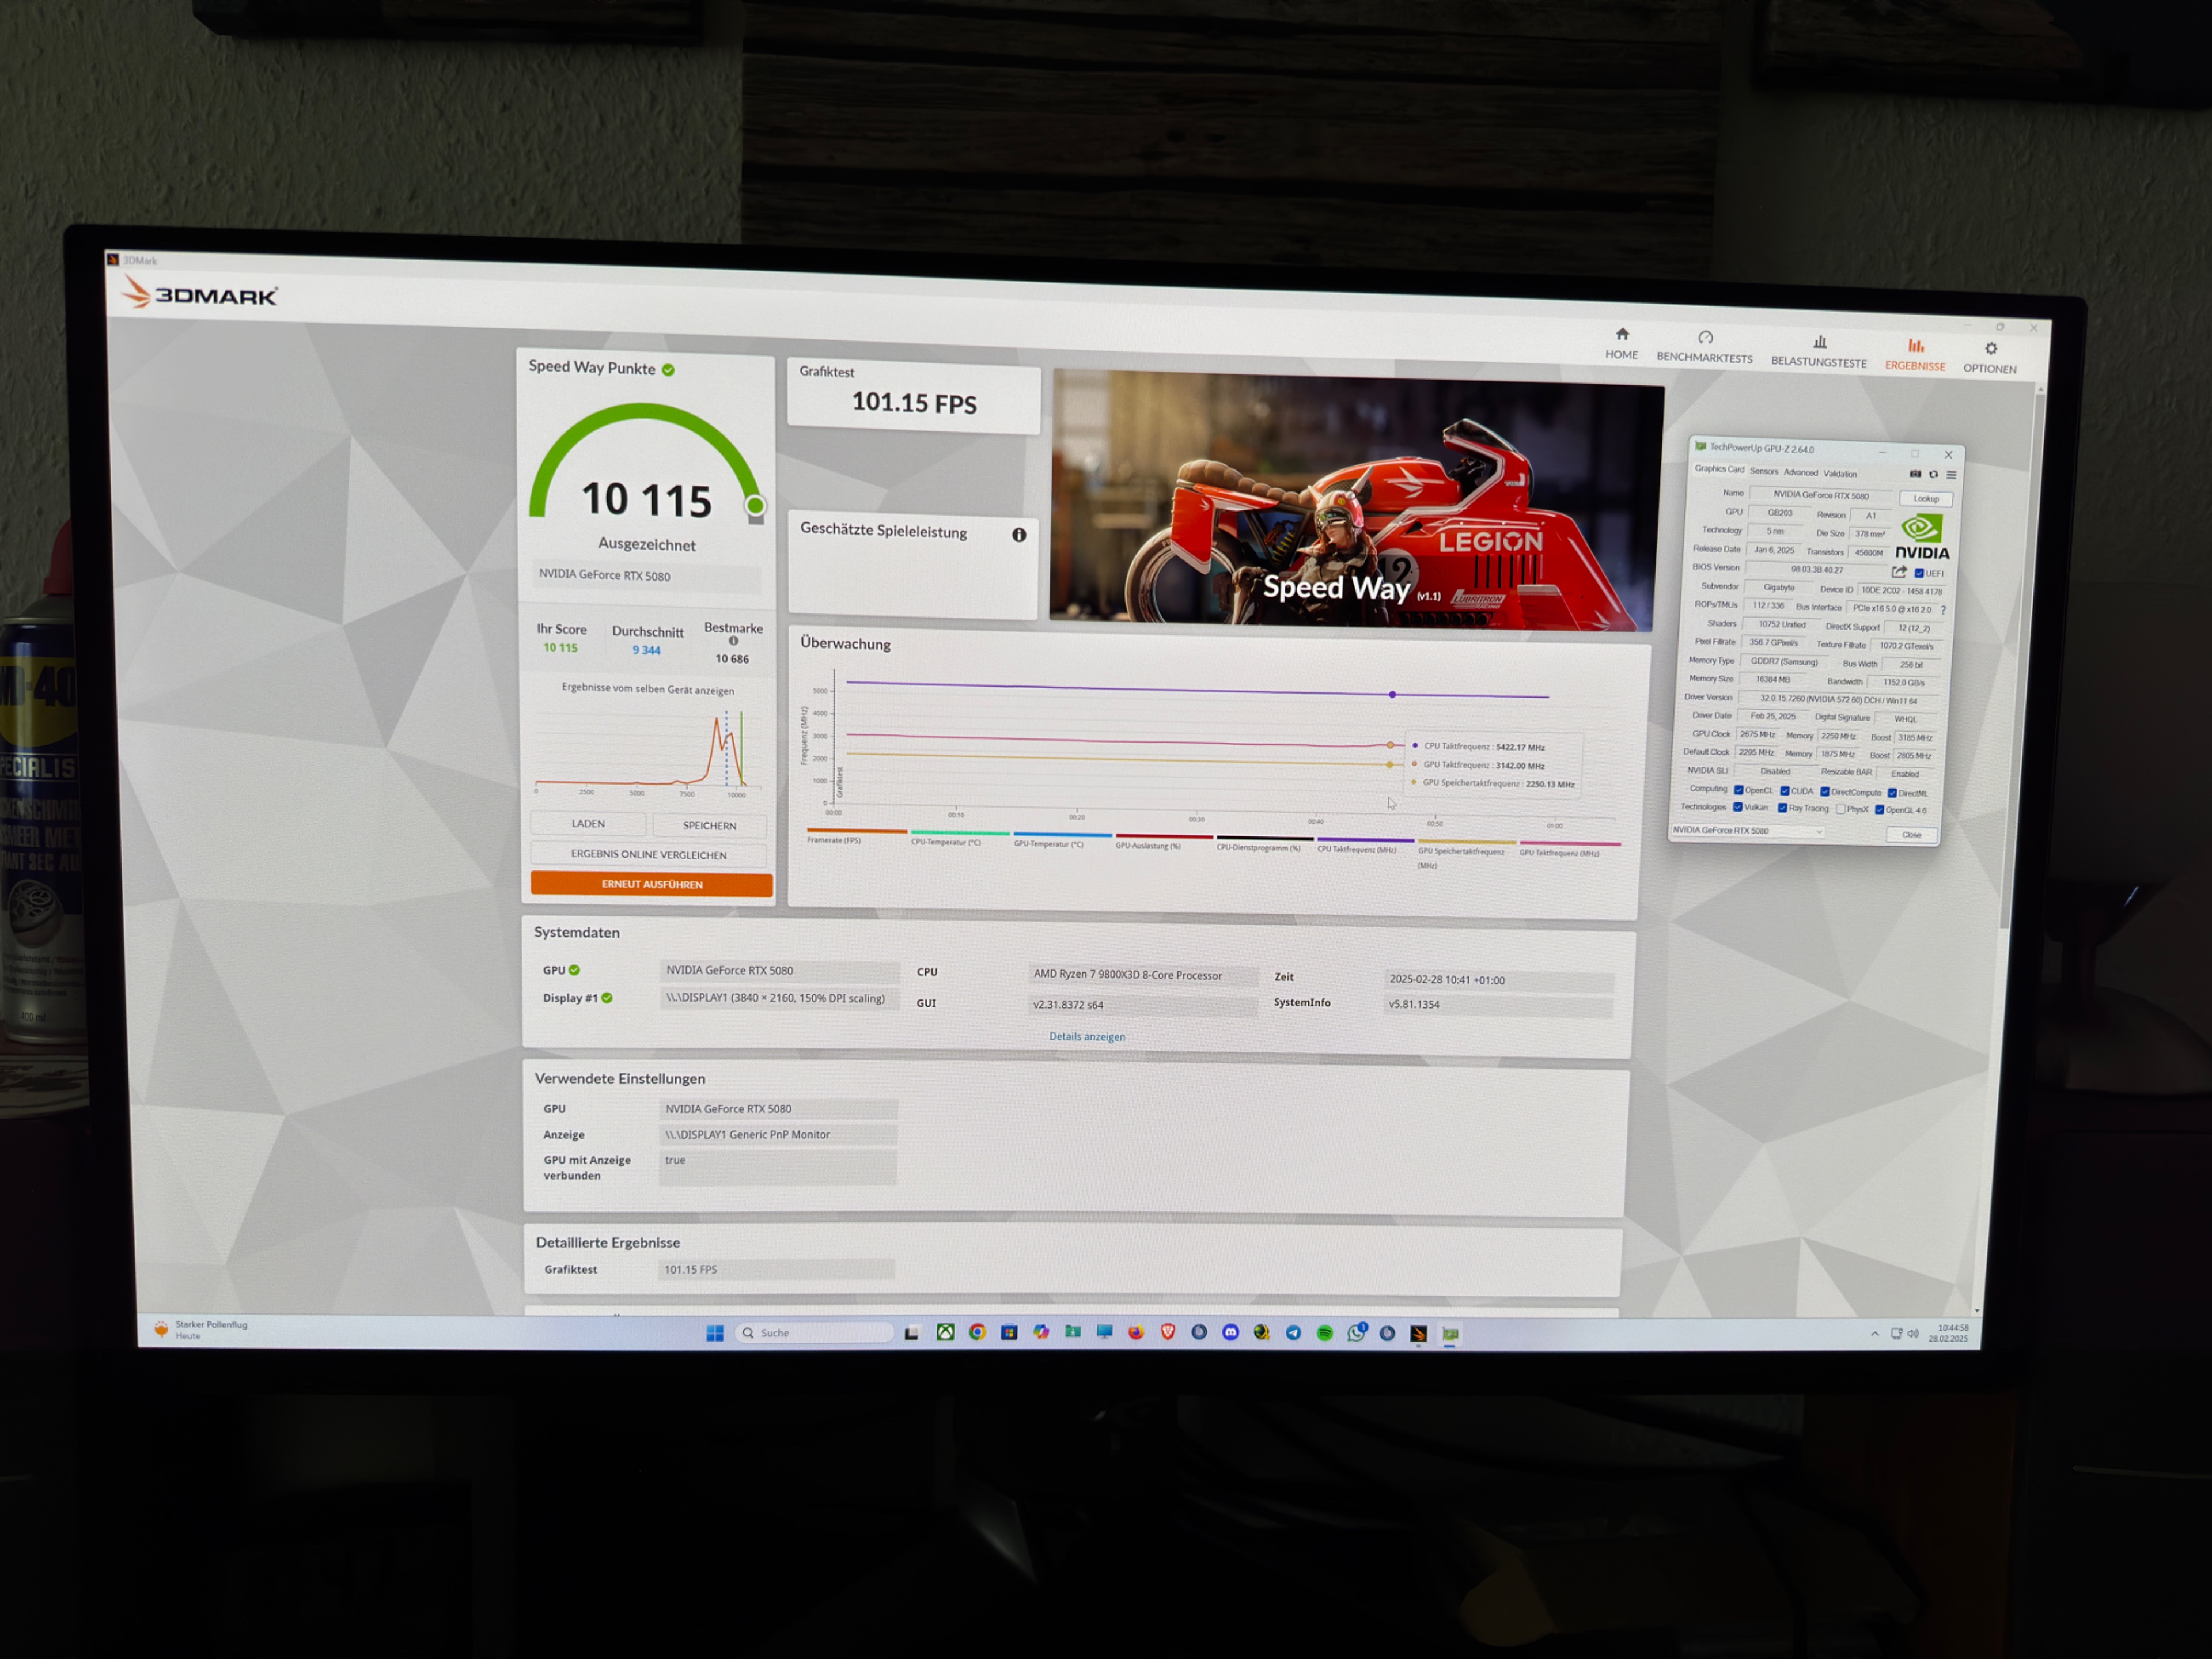Click the BIOS export share icon

pos(1898,571)
